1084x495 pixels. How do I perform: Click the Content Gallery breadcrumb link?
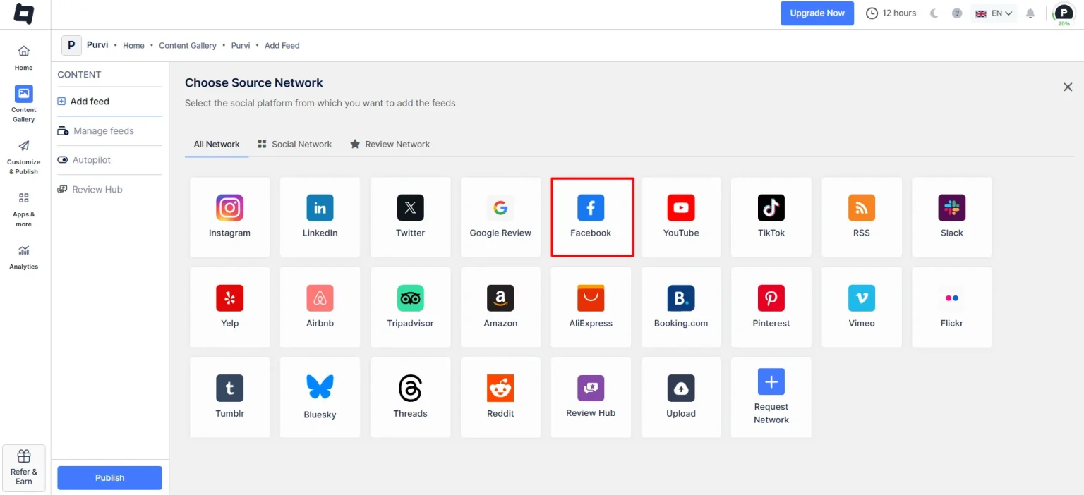tap(188, 45)
